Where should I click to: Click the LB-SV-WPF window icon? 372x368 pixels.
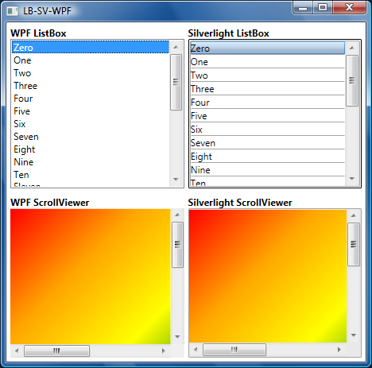(12, 11)
